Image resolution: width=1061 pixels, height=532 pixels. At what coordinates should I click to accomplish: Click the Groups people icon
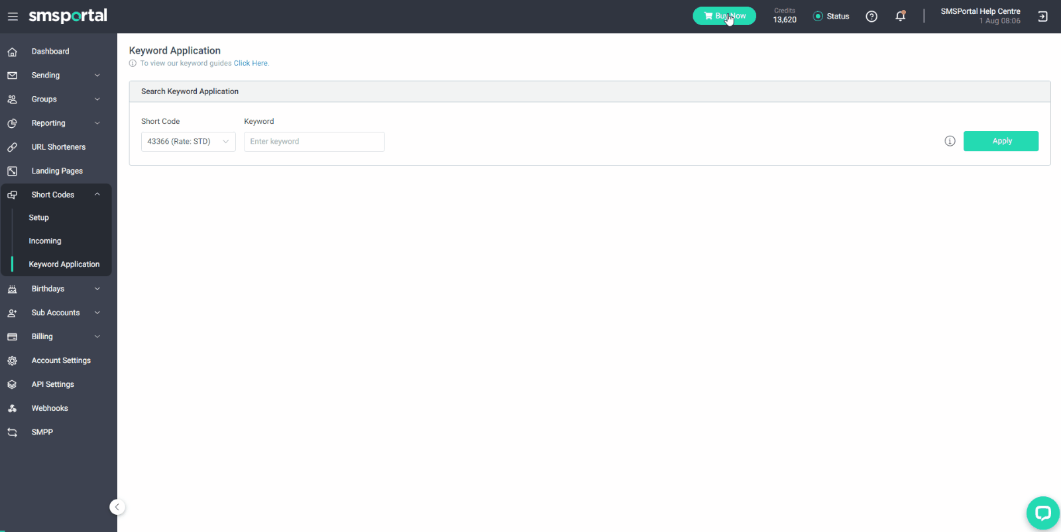(12, 99)
